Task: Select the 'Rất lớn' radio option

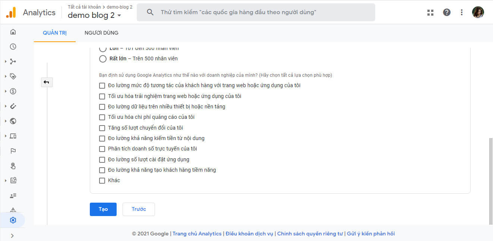Action: (x=102, y=58)
